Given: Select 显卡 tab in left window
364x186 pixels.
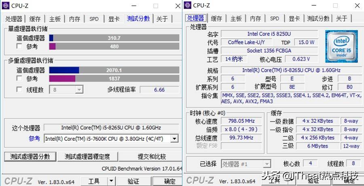Looking at the screenshot, I should click(114, 19).
